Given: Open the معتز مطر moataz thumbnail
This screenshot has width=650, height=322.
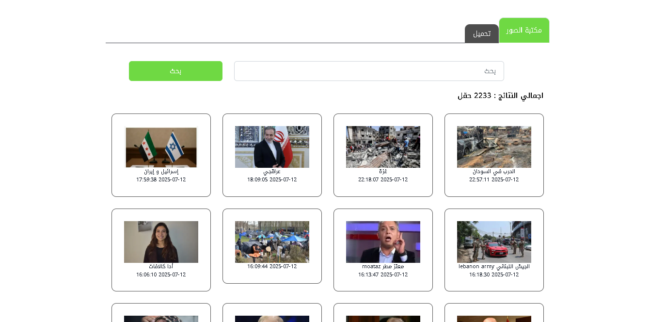Looking at the screenshot, I should click(383, 242).
